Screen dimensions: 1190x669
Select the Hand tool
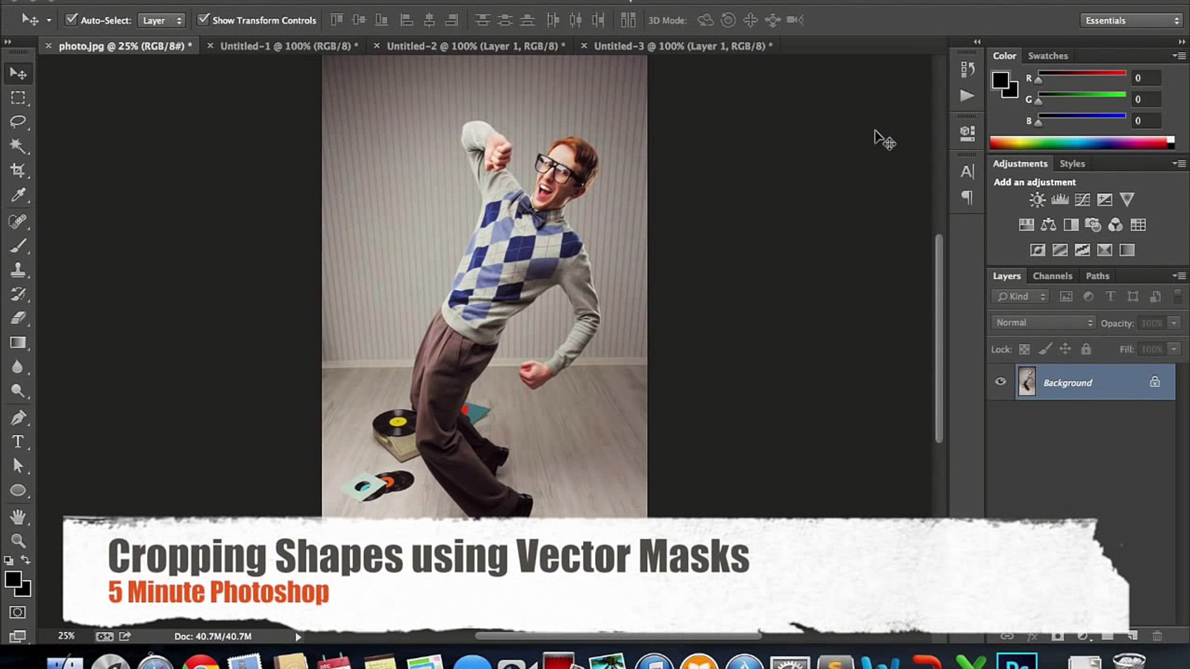tap(17, 516)
